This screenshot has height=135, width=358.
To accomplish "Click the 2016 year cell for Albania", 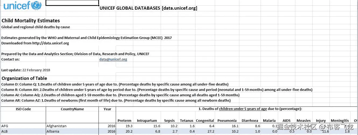I will (x=107, y=132).
